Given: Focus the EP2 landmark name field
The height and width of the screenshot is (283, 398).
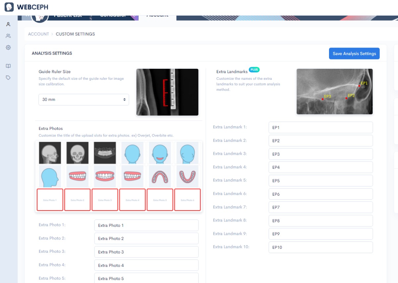Looking at the screenshot, I should coord(321,141).
